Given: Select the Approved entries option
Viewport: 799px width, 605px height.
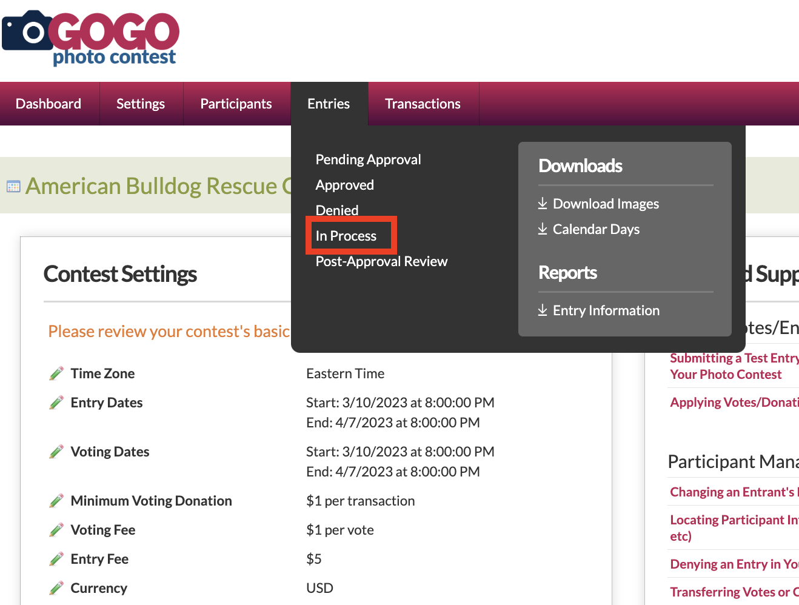Looking at the screenshot, I should [344, 185].
